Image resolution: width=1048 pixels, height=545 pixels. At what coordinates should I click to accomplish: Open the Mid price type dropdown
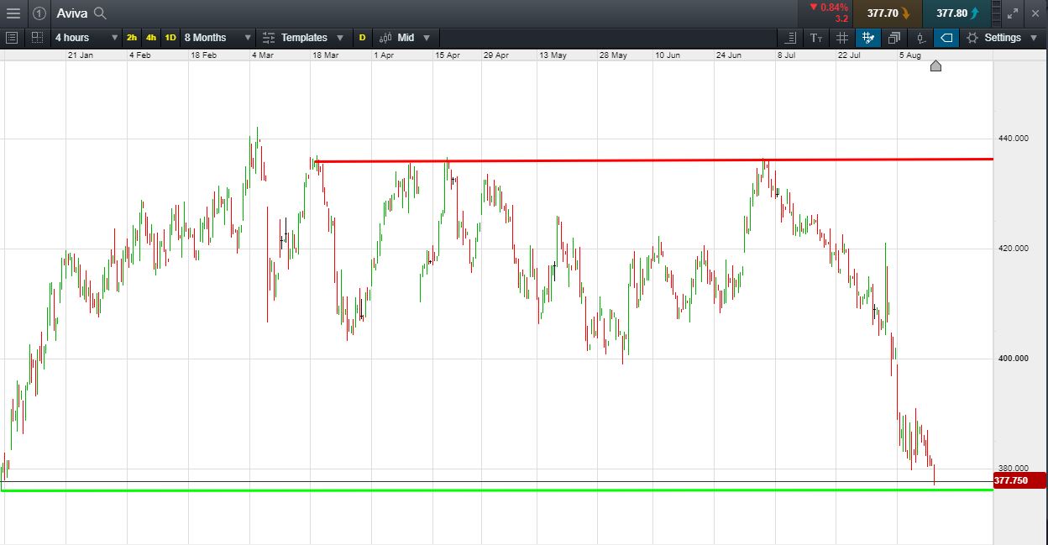point(406,38)
